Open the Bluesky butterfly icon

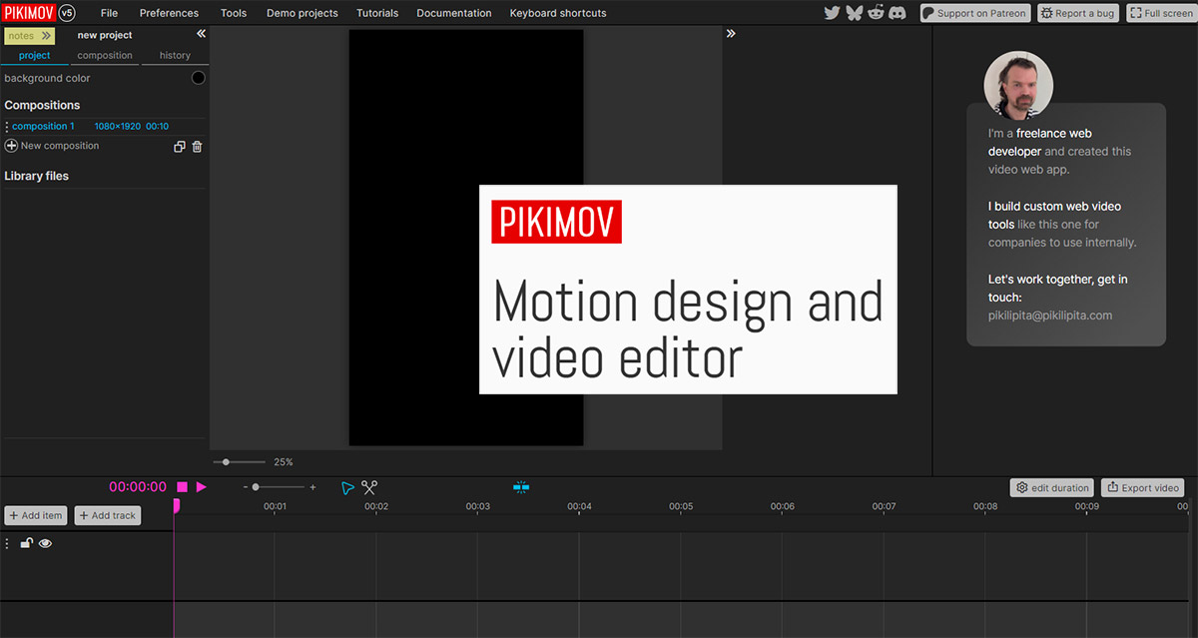854,13
